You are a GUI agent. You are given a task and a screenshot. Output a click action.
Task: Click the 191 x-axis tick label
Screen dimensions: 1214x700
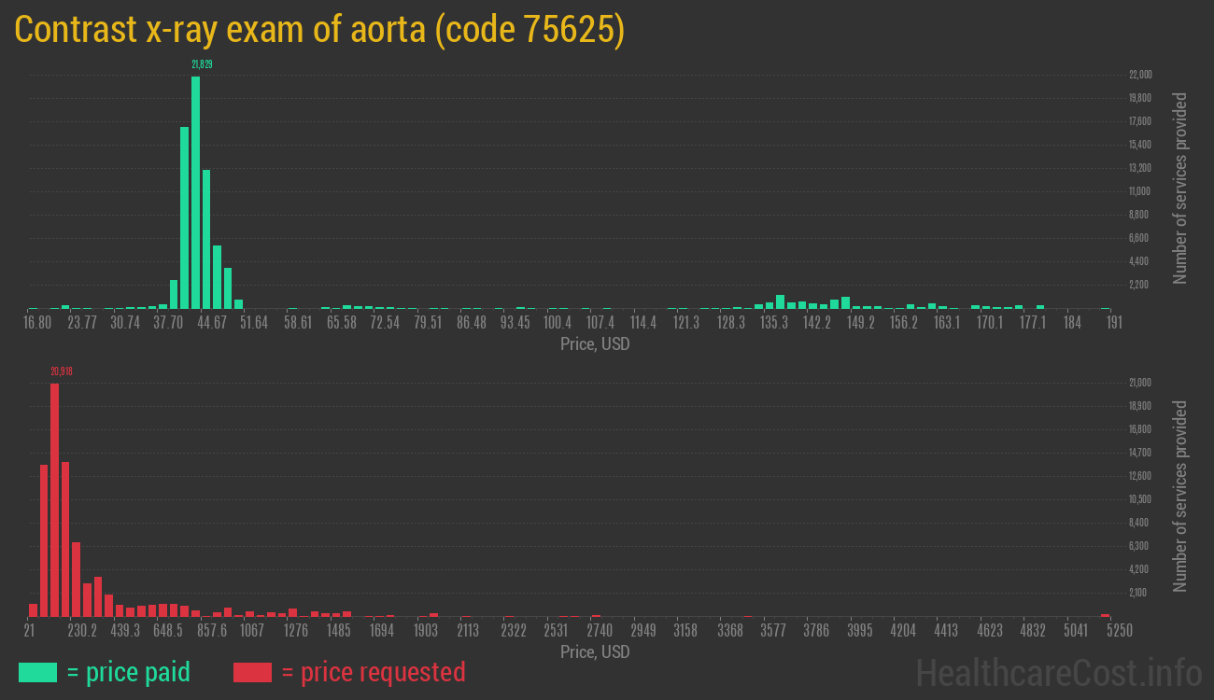1113,323
